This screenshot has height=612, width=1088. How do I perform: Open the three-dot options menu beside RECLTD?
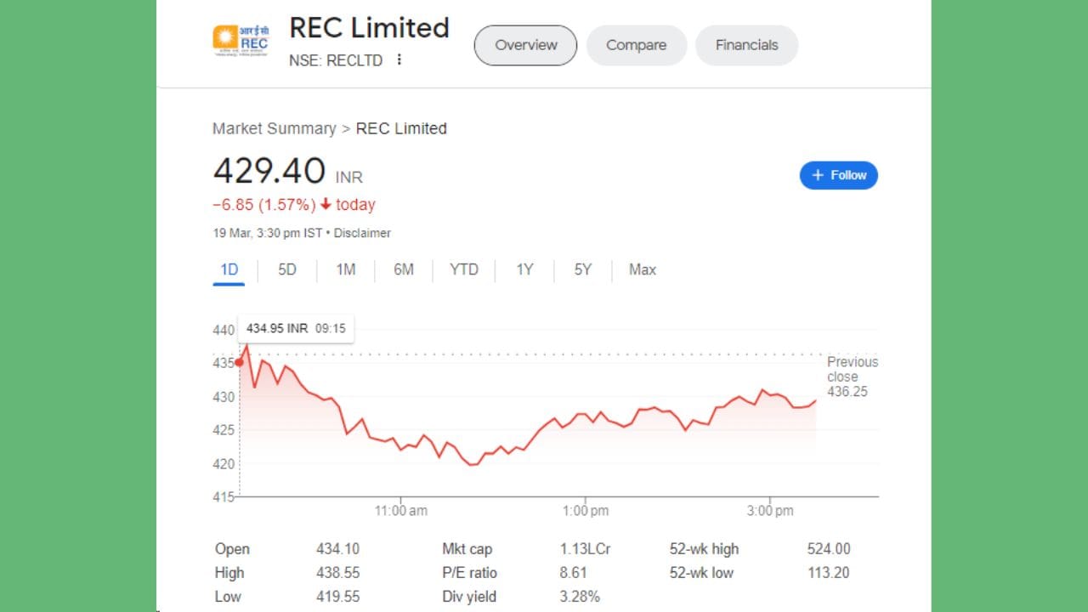click(399, 60)
